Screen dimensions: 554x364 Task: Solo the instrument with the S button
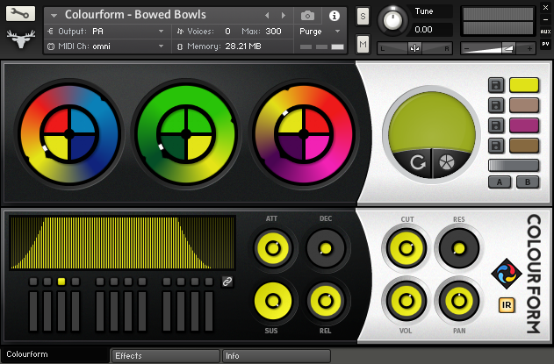(363, 17)
